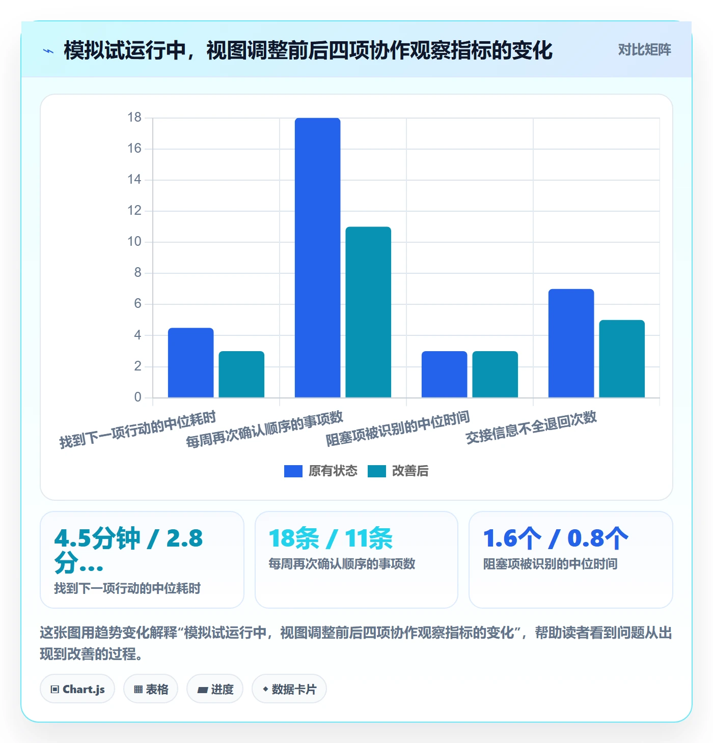713x743 pixels.
Task: Click blue bar for 阻塞项被识别的中位时间
Action: pyautogui.click(x=445, y=374)
